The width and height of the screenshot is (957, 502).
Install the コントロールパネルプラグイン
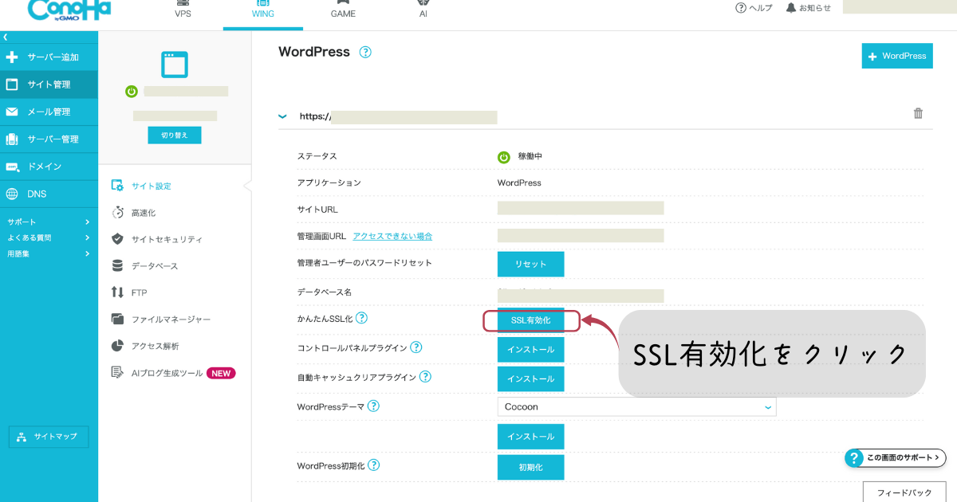pyautogui.click(x=530, y=350)
